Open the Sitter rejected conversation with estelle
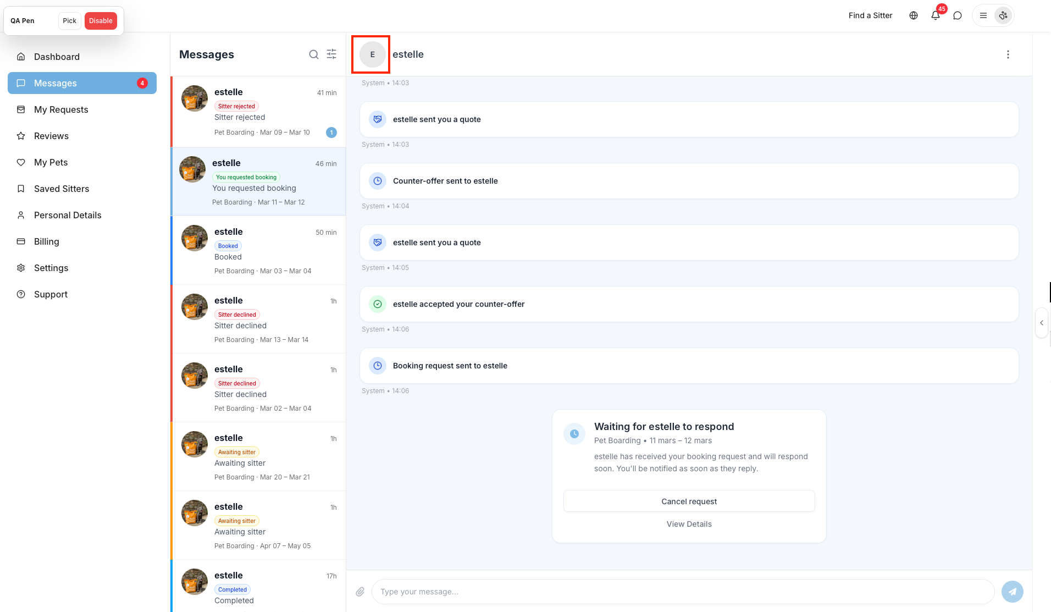Viewport: 1051px width, 612px height. coord(258,112)
